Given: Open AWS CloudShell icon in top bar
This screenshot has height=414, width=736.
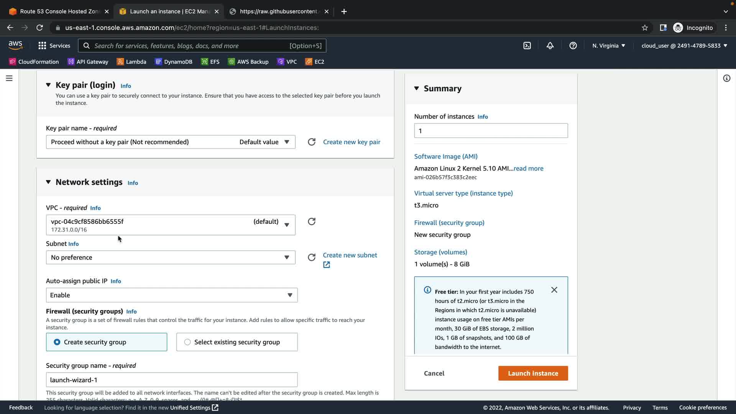Looking at the screenshot, I should 527,46.
